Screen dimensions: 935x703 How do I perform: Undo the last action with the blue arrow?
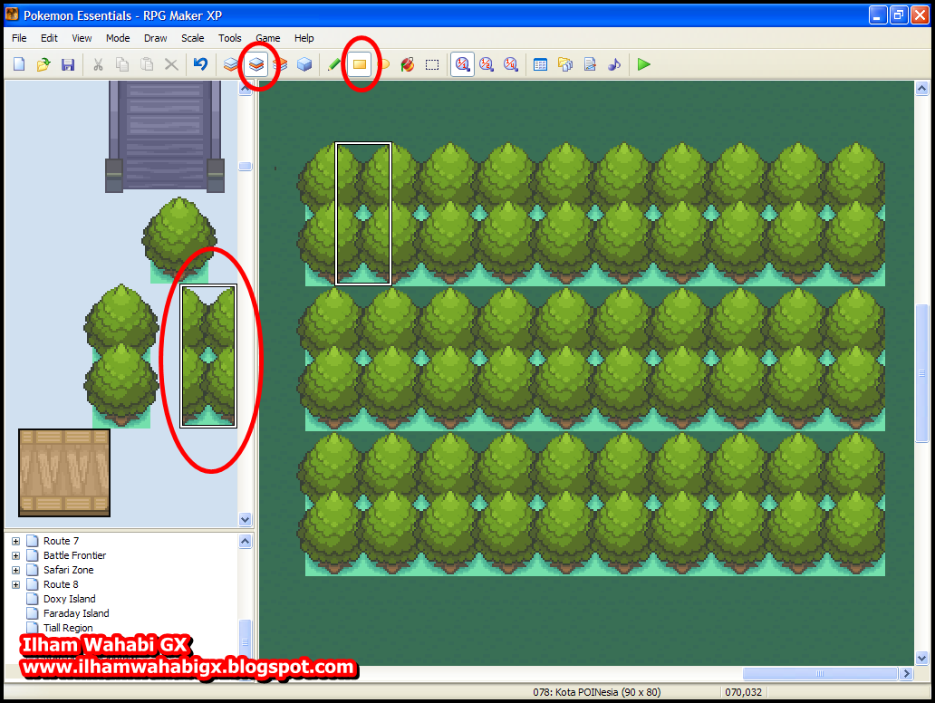pyautogui.click(x=200, y=63)
